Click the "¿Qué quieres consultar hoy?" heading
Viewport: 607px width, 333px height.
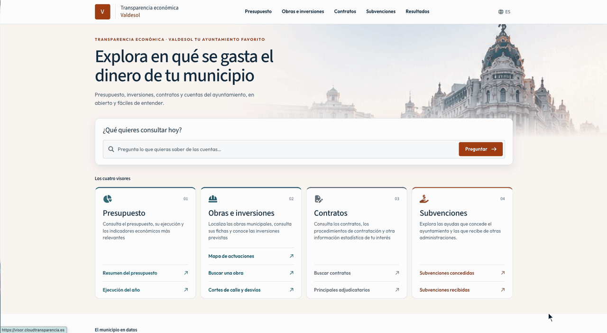coord(142,130)
